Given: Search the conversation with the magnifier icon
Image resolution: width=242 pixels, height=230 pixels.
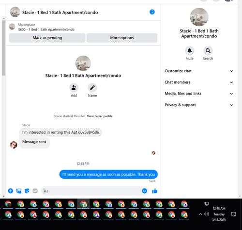Looking at the screenshot, I should click(208, 51).
